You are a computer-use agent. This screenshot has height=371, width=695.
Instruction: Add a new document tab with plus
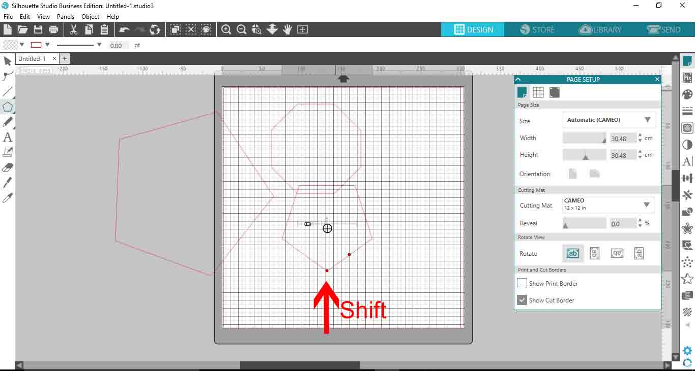[x=65, y=58]
